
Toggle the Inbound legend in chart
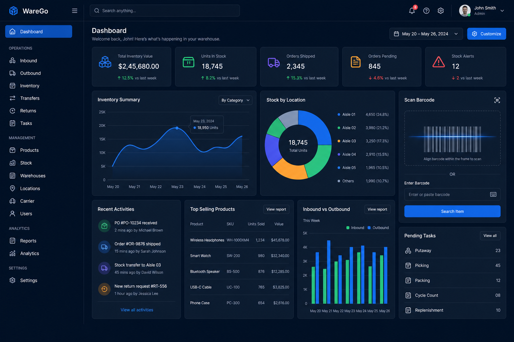[x=355, y=228]
